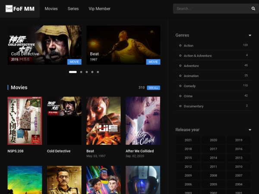Click the NSPS.208 title link
Viewport: 259px width, 194px height.
[16, 151]
